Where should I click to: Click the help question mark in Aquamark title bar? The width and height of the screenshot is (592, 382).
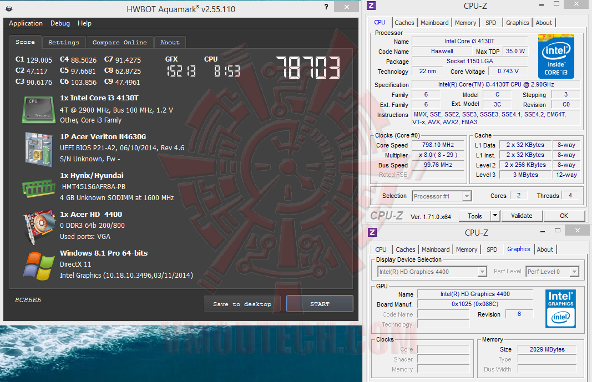point(326,7)
